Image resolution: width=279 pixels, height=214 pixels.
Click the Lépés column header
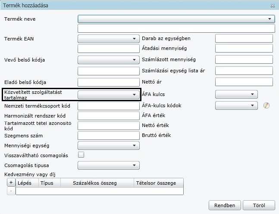[27, 183]
